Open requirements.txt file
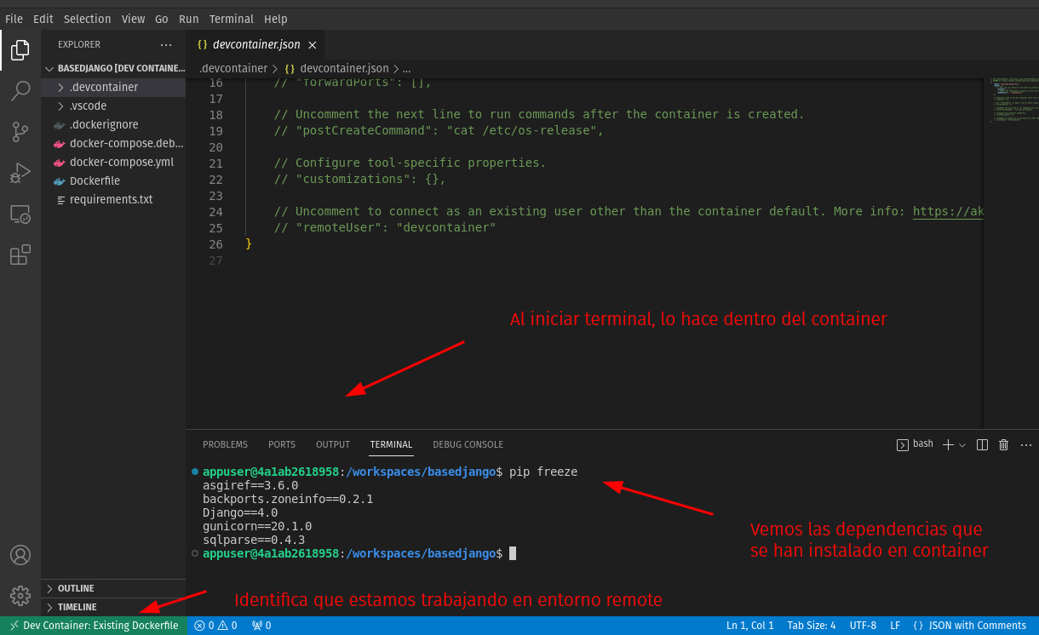1039x635 pixels. tap(113, 199)
